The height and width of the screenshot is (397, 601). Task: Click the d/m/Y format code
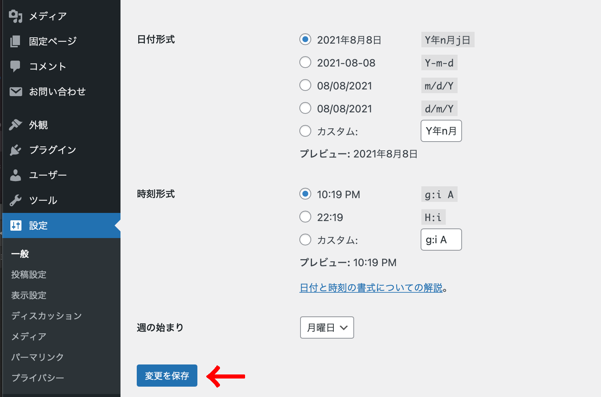(439, 109)
